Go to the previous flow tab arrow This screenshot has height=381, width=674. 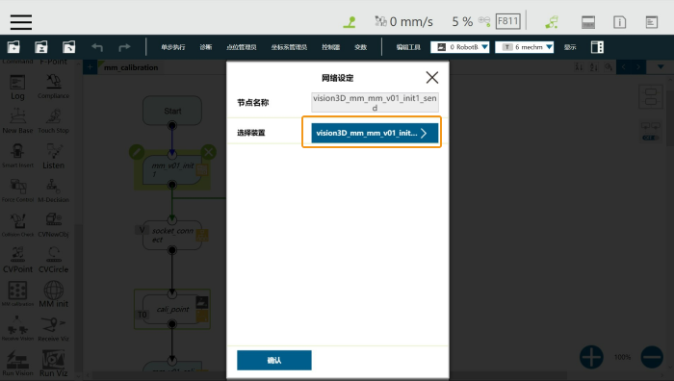(624, 67)
